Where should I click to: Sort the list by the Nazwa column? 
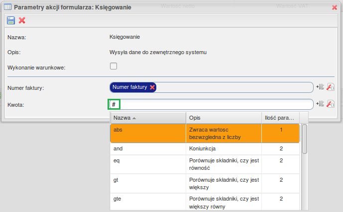[x=148, y=118]
